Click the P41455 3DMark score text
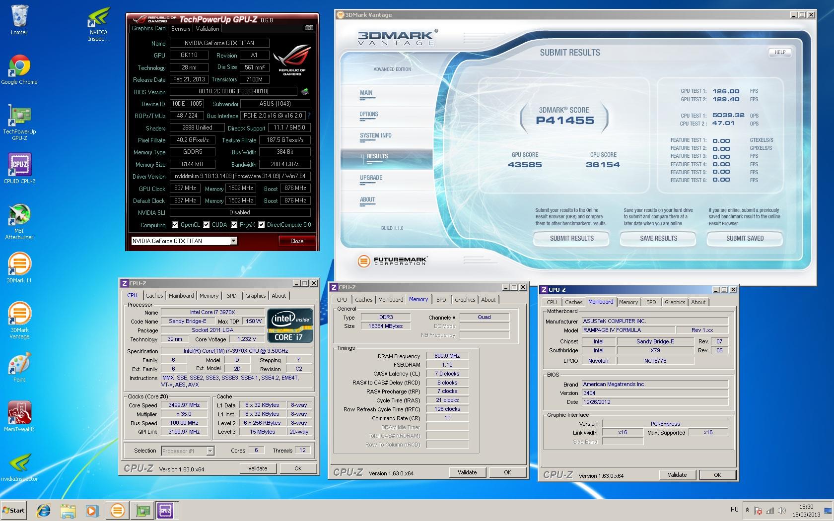 tap(565, 121)
